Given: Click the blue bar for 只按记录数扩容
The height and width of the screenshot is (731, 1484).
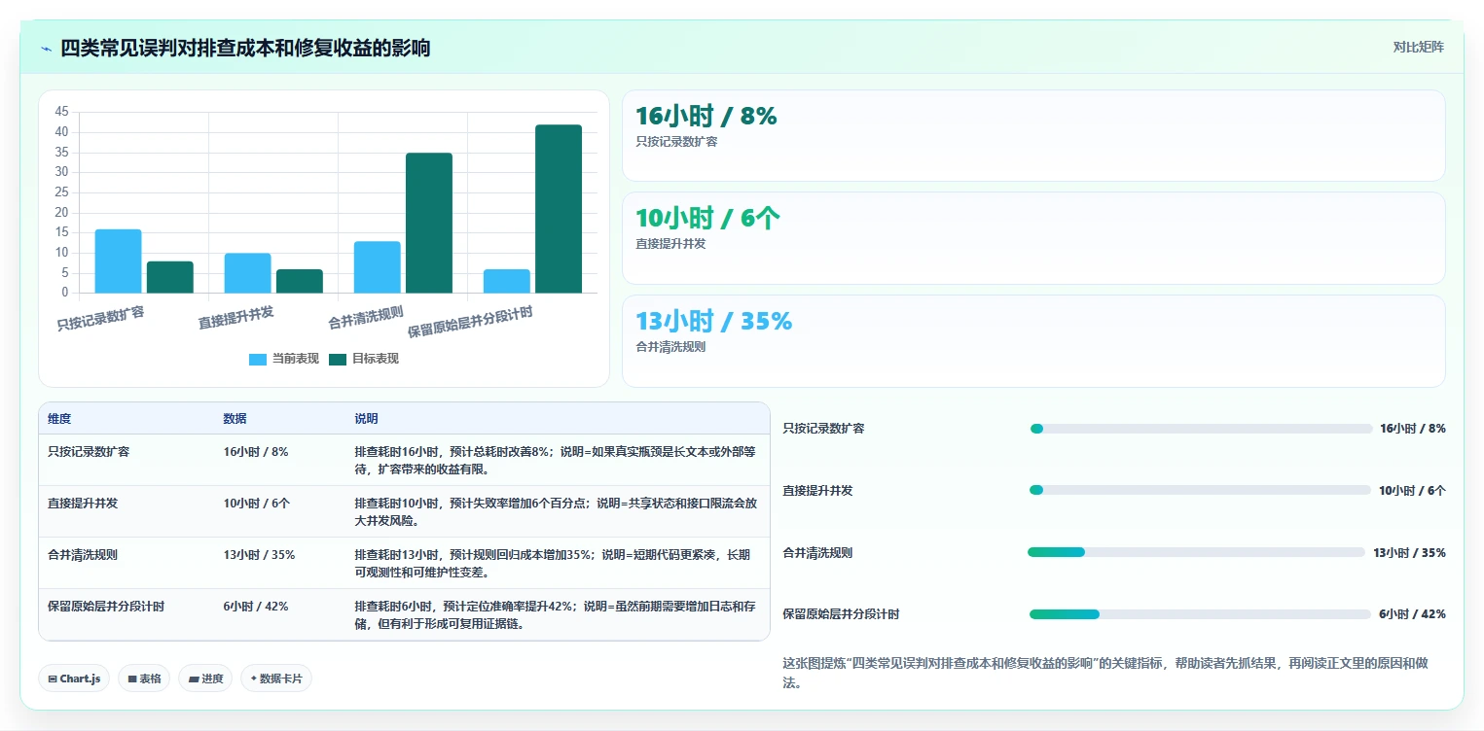Looking at the screenshot, I should [x=118, y=261].
